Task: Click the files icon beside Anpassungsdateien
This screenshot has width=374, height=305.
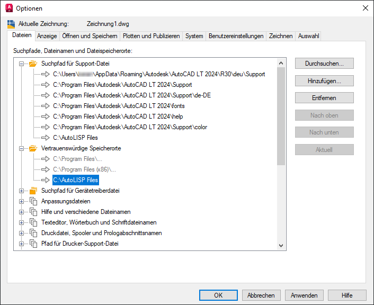Action: [33, 201]
